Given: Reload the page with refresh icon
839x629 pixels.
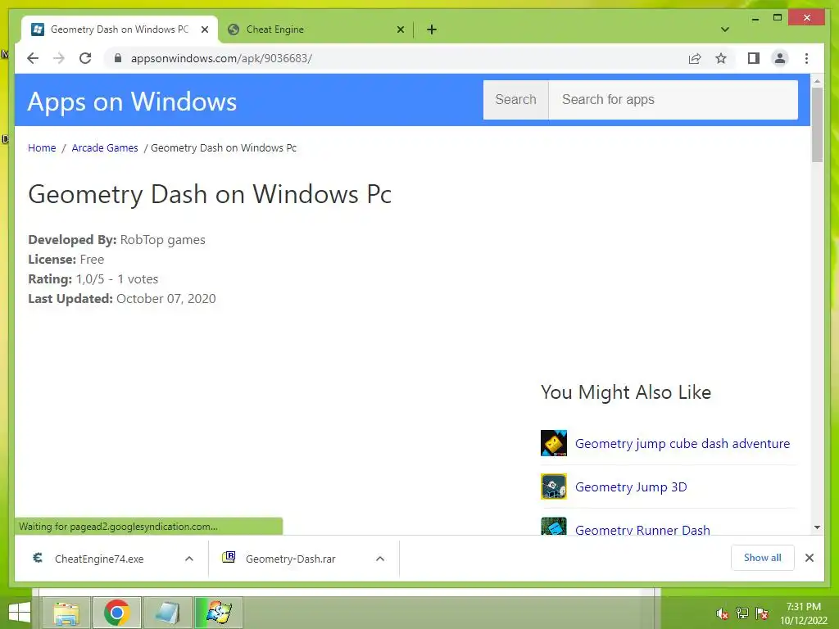Looking at the screenshot, I should pos(85,58).
